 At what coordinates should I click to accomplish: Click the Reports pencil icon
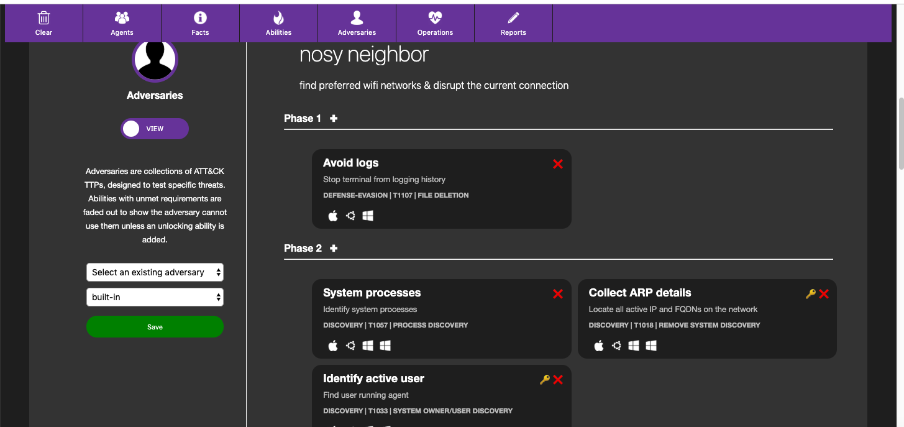513,18
